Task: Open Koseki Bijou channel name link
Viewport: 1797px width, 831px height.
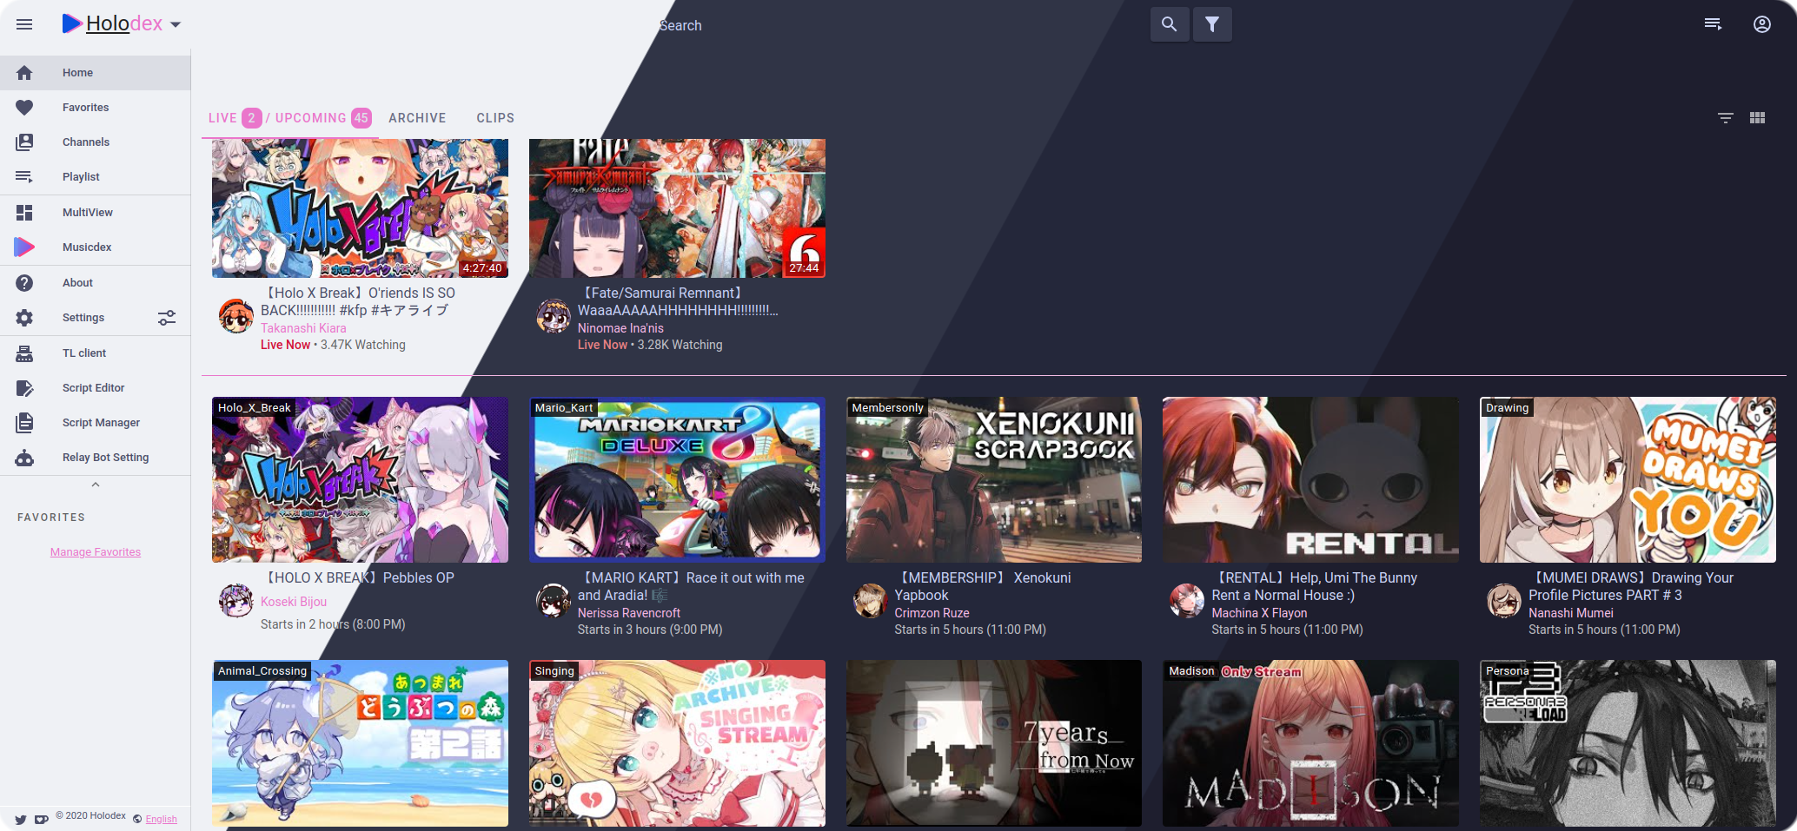Action: (x=294, y=602)
